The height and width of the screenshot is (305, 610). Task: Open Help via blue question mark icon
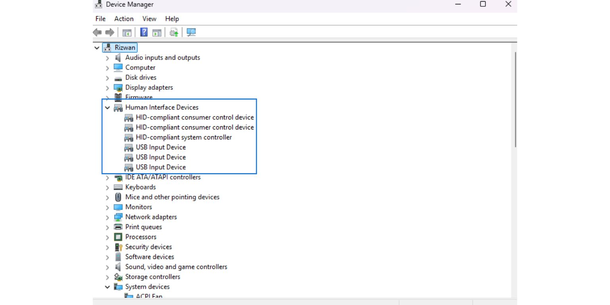tap(144, 33)
